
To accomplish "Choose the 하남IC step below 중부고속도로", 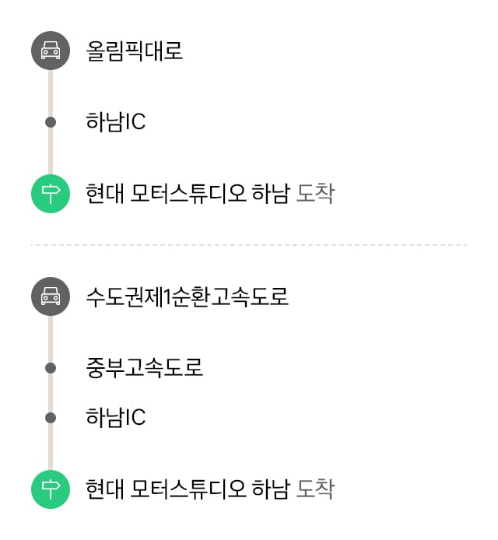I will [x=116, y=418].
